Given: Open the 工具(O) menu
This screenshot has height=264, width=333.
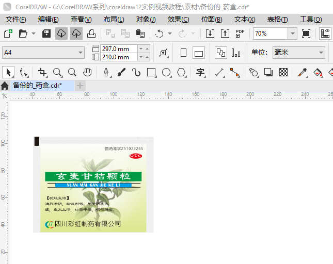Looking at the screenshot, I should [x=311, y=20].
